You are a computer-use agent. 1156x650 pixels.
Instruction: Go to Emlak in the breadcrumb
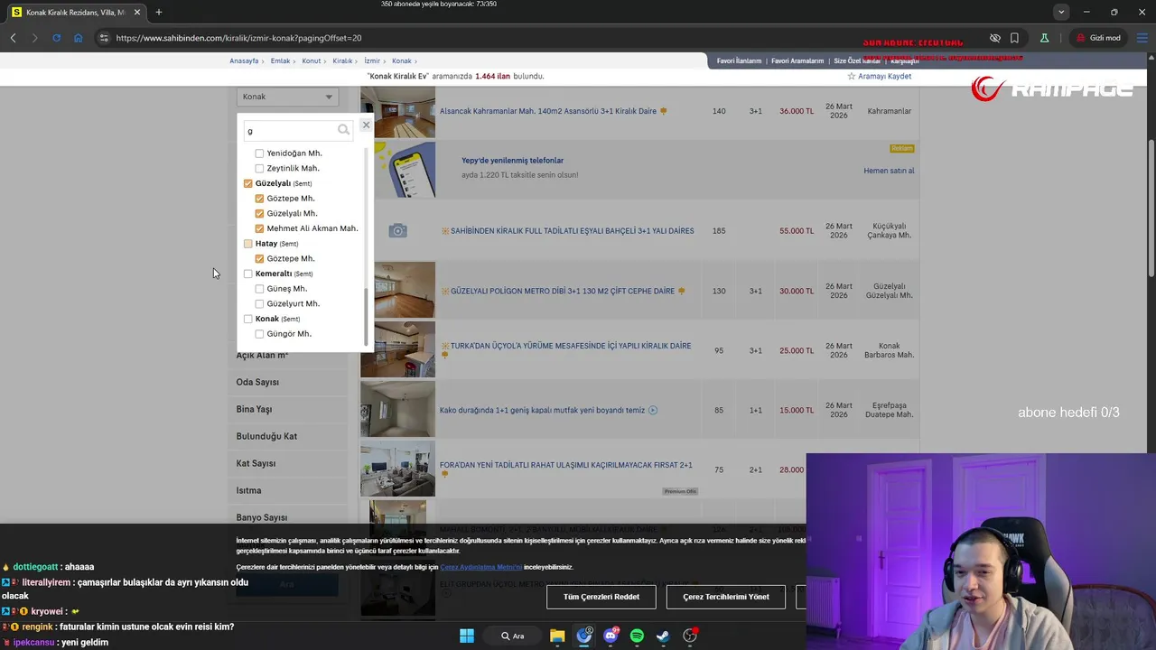280,60
